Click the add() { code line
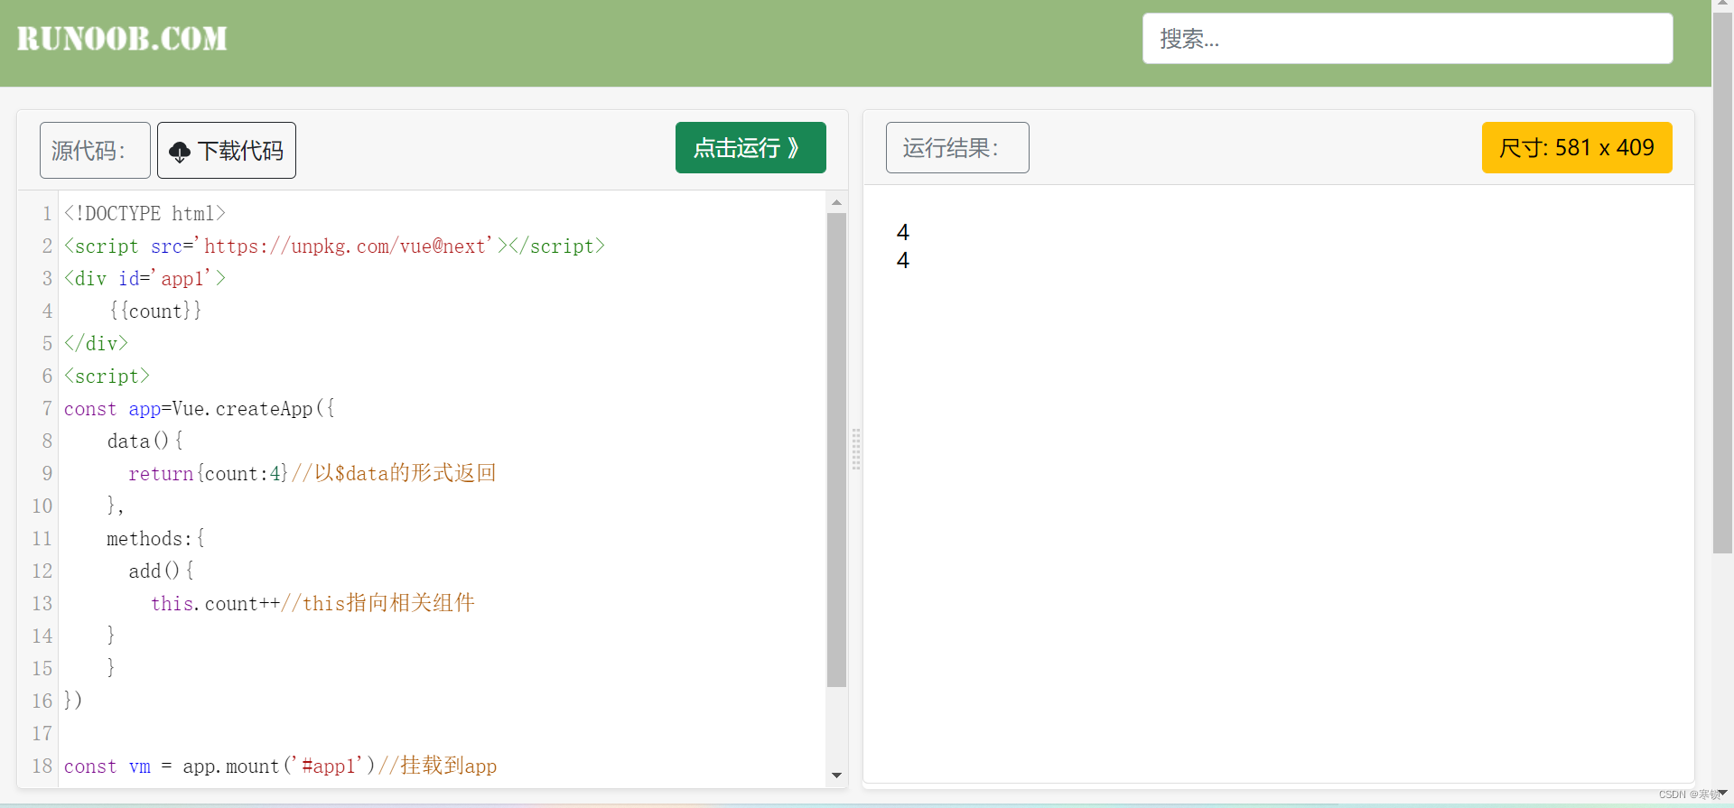This screenshot has width=1734, height=808. tap(162, 571)
